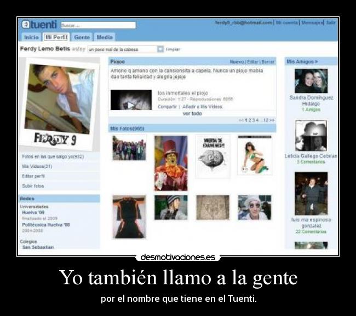Open the person in striped beanie photo
The height and width of the screenshot is (316, 356).
(171, 207)
